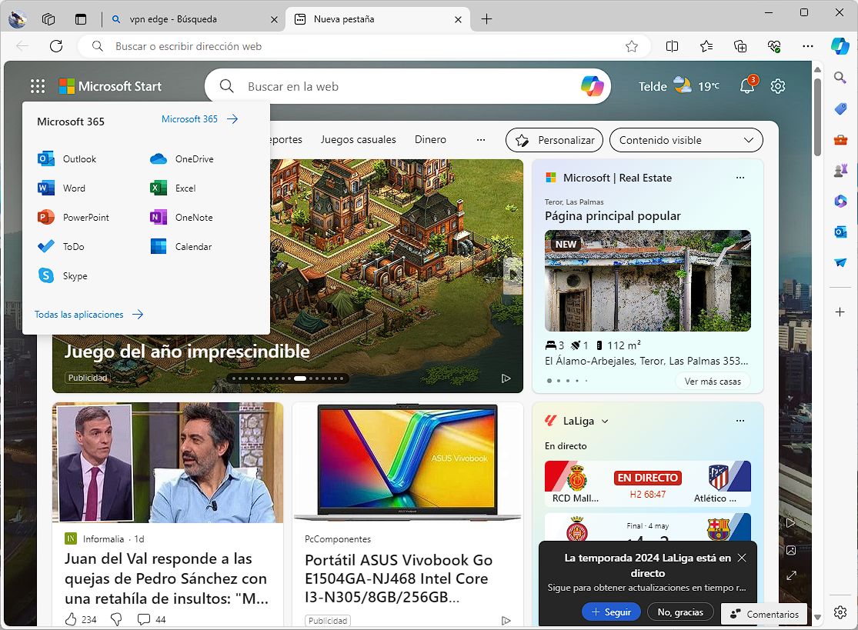Open the Favorites list

706,46
